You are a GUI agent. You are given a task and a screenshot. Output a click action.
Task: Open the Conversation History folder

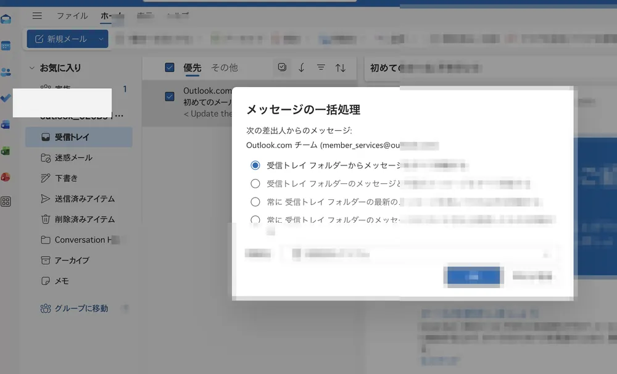pyautogui.click(x=79, y=239)
